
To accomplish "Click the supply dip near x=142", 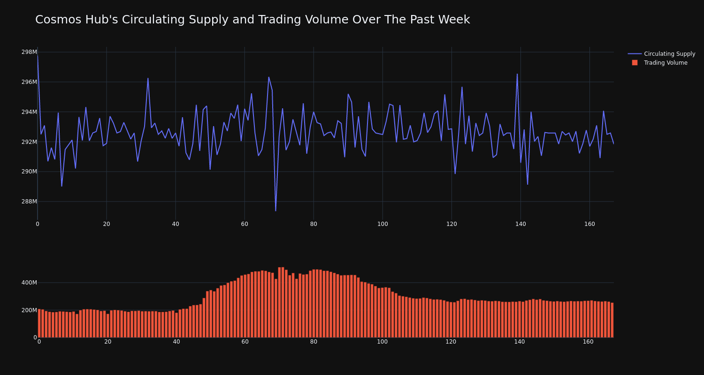I will pyautogui.click(x=528, y=184).
